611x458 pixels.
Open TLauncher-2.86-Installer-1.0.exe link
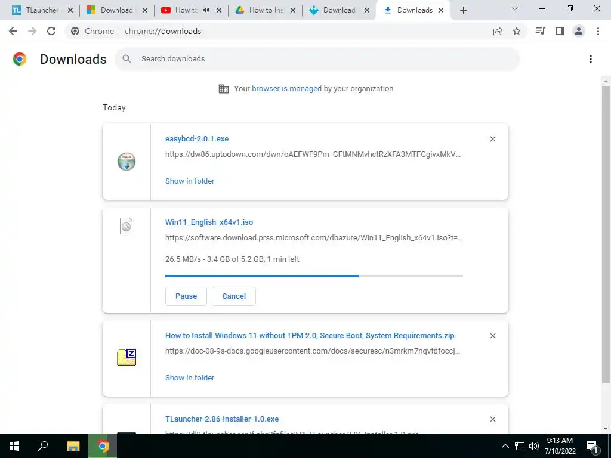[222, 419]
